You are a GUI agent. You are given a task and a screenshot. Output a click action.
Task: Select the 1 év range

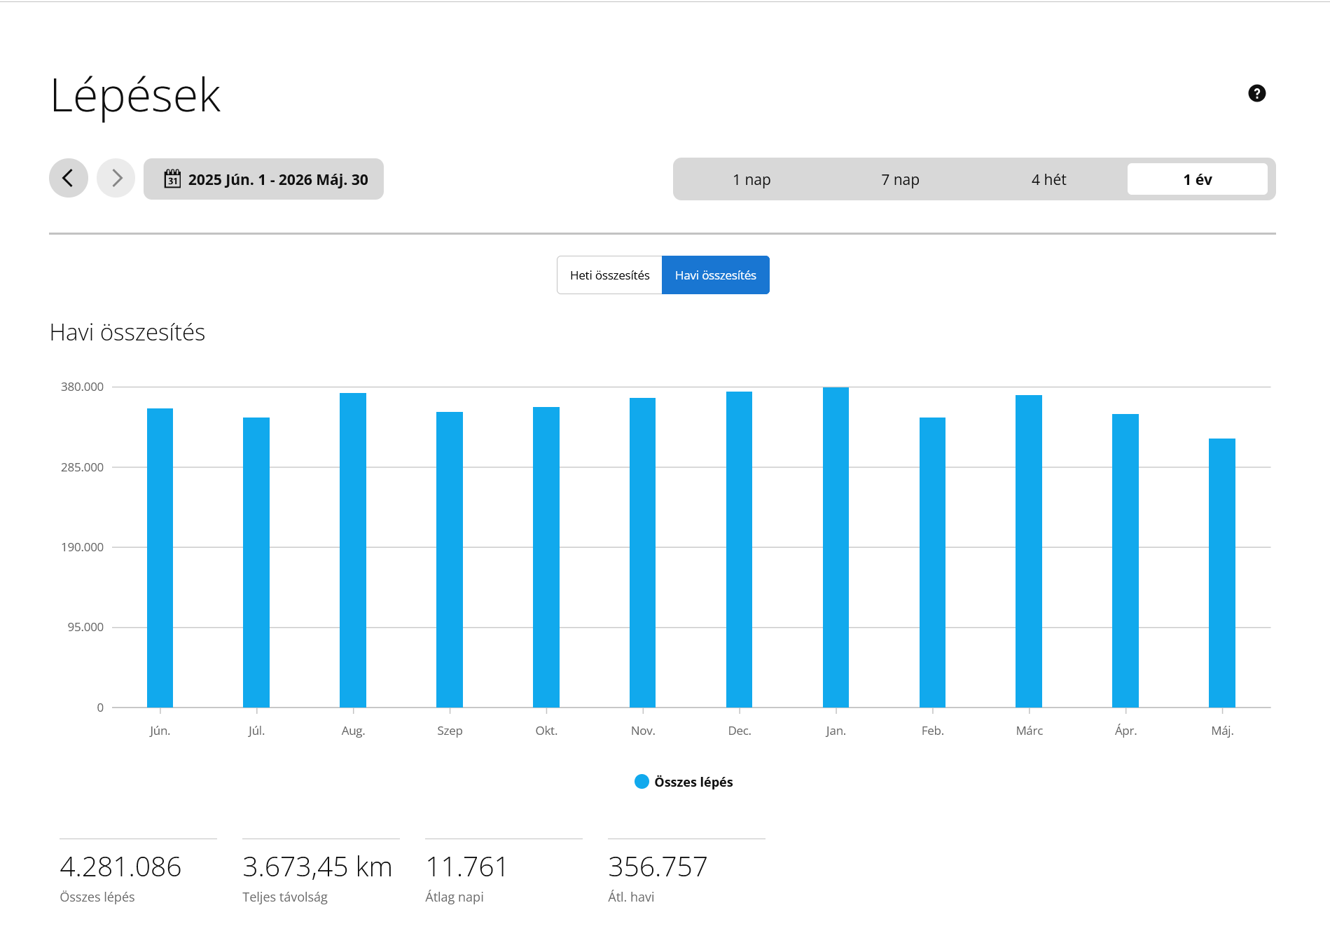1198,179
